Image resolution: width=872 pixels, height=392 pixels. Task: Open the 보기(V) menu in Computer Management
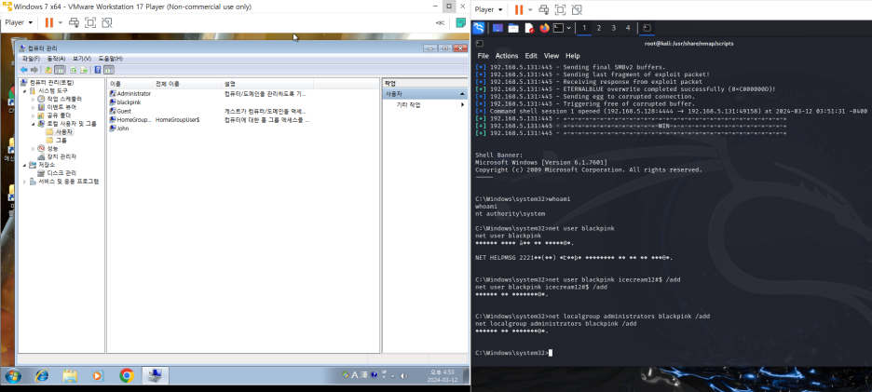click(82, 59)
